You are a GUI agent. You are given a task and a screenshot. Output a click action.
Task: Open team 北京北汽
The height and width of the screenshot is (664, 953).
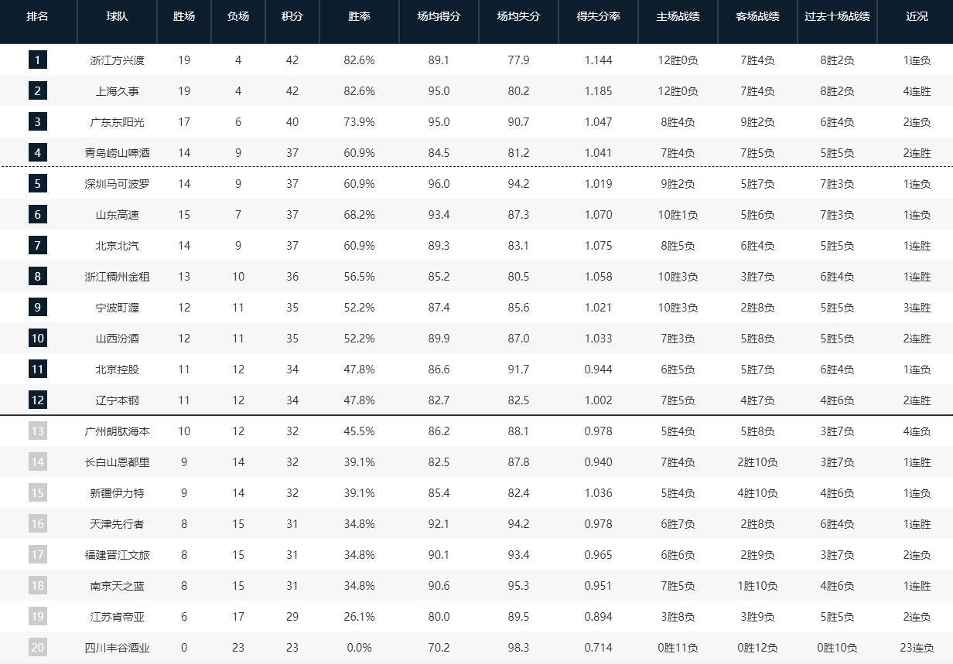pos(117,246)
